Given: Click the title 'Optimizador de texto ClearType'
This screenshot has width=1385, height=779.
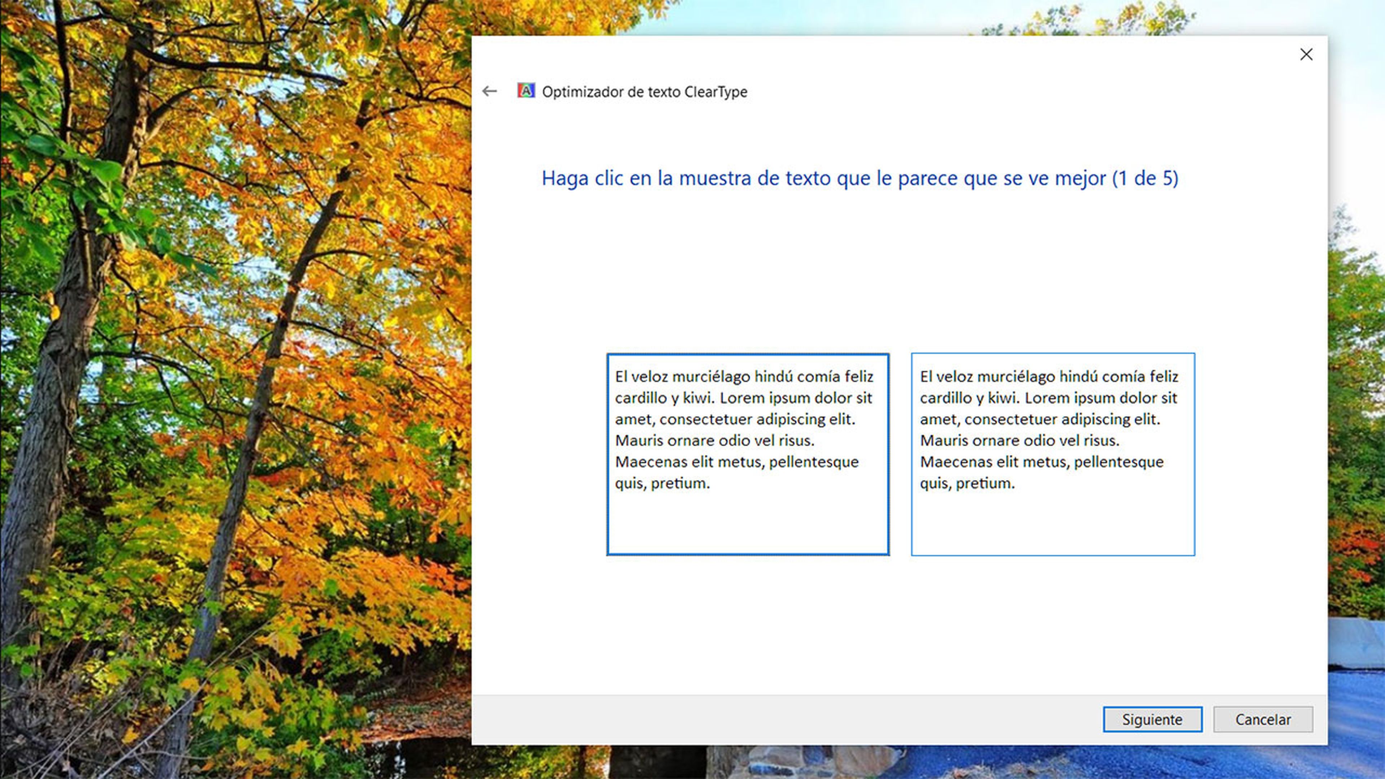Looking at the screenshot, I should pos(645,92).
